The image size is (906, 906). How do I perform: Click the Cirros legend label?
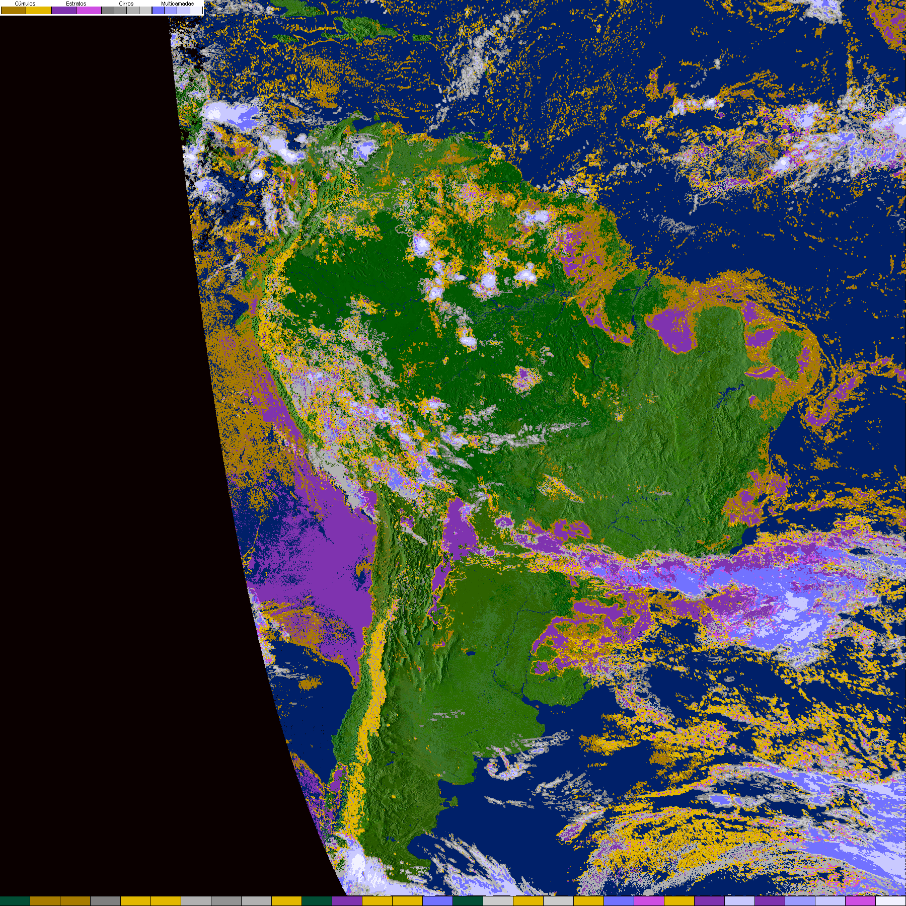coord(126,4)
